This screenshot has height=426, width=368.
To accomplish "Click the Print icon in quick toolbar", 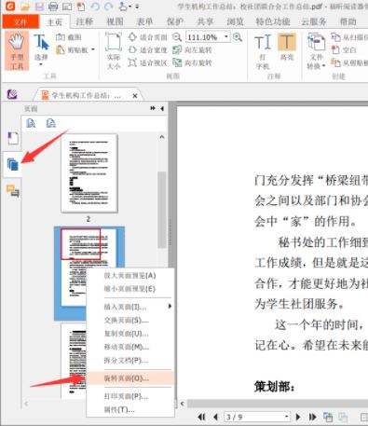I will point(53,7).
